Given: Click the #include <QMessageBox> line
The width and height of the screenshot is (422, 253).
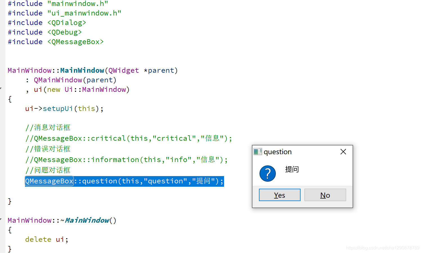Looking at the screenshot, I should [x=56, y=42].
